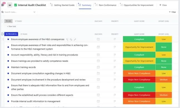Change Opportunity for Improvement score on roles task

tap(139, 47)
